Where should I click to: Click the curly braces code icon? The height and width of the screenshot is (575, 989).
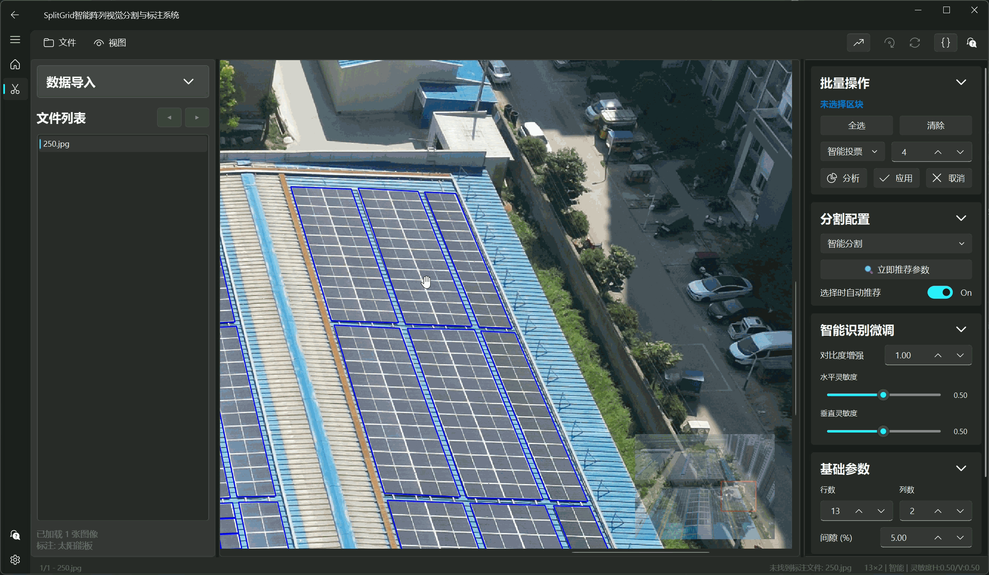945,43
